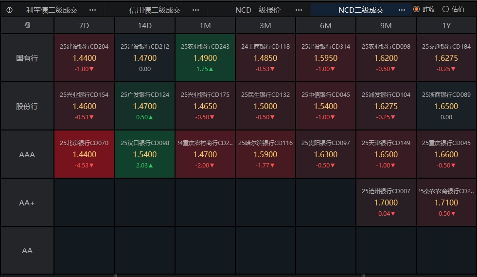The height and width of the screenshot is (277, 477).
Task: Open the 25交通银行CD184 cell
Action: point(446,58)
